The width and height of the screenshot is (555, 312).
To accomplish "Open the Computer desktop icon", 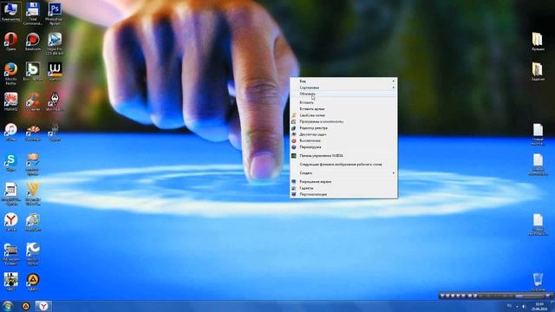I will tap(10, 11).
